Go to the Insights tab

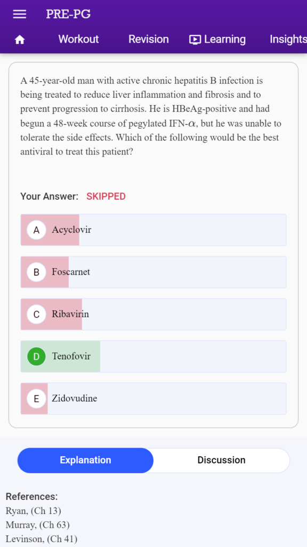tap(288, 39)
